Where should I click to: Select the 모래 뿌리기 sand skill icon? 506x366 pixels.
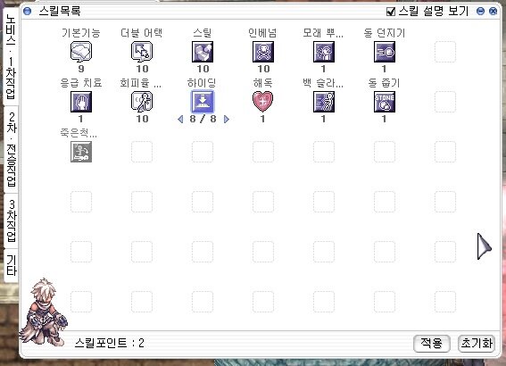[324, 52]
